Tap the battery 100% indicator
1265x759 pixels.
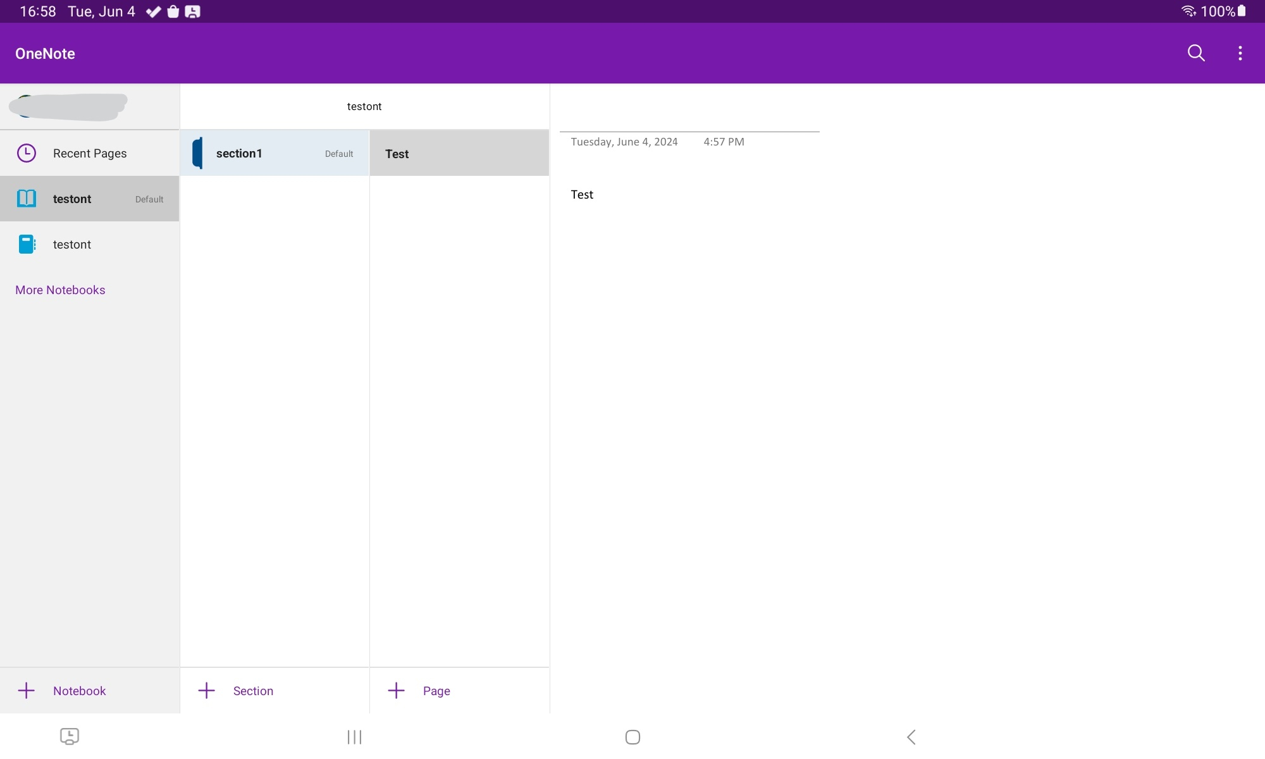(x=1223, y=11)
